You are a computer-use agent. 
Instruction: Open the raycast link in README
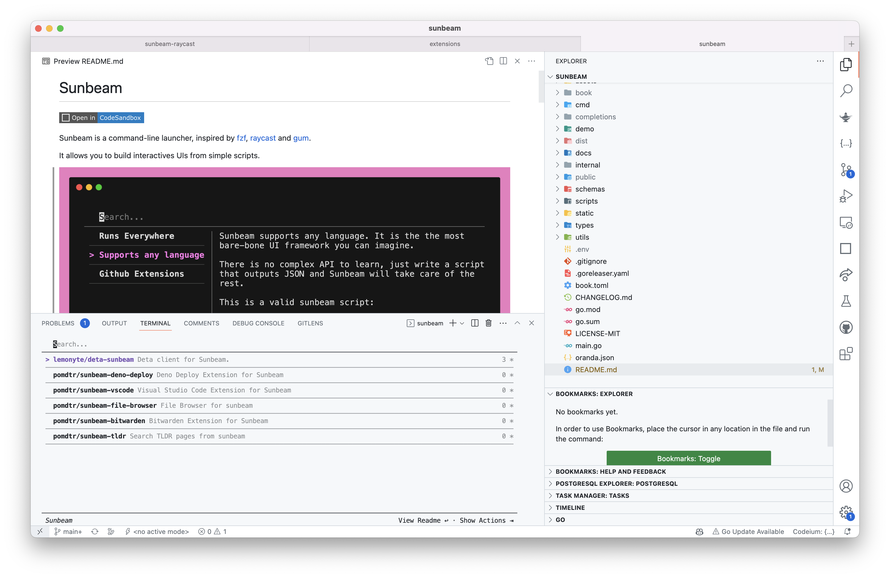click(x=263, y=138)
